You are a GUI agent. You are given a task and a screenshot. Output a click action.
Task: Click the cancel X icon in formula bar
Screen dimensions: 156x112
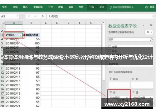coord(29,16)
